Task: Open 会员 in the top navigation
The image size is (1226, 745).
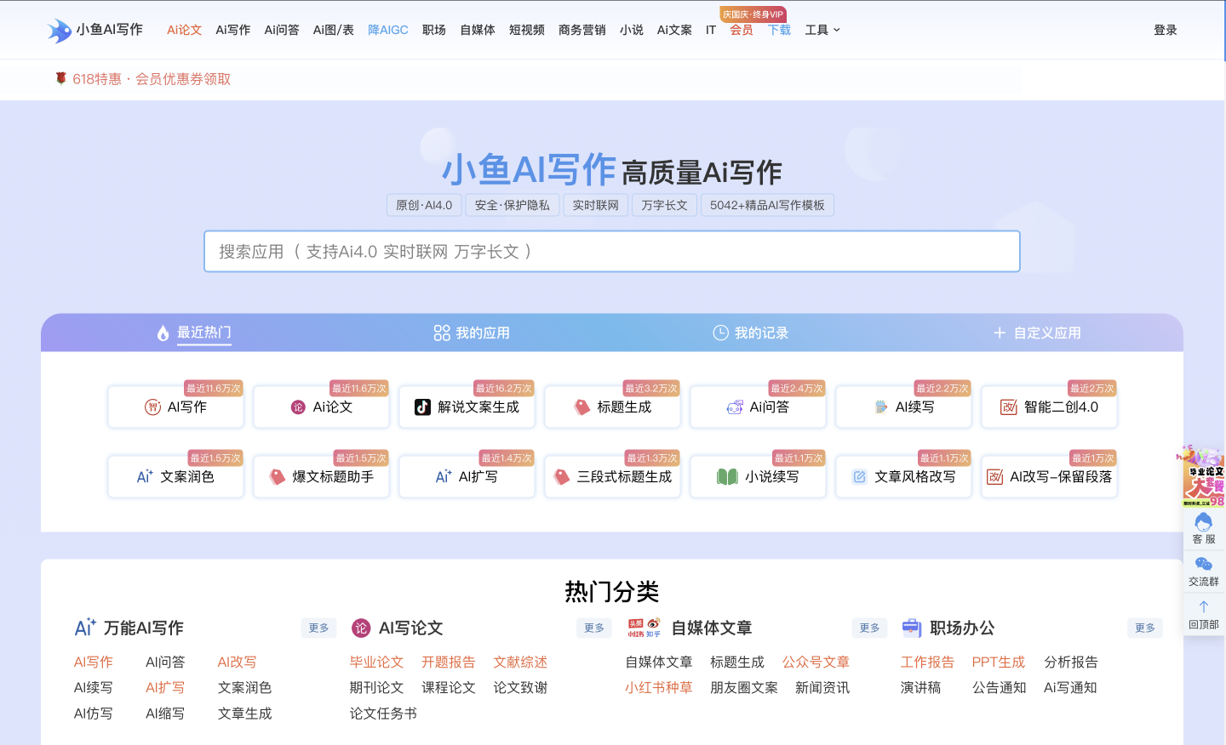Action: click(x=742, y=30)
